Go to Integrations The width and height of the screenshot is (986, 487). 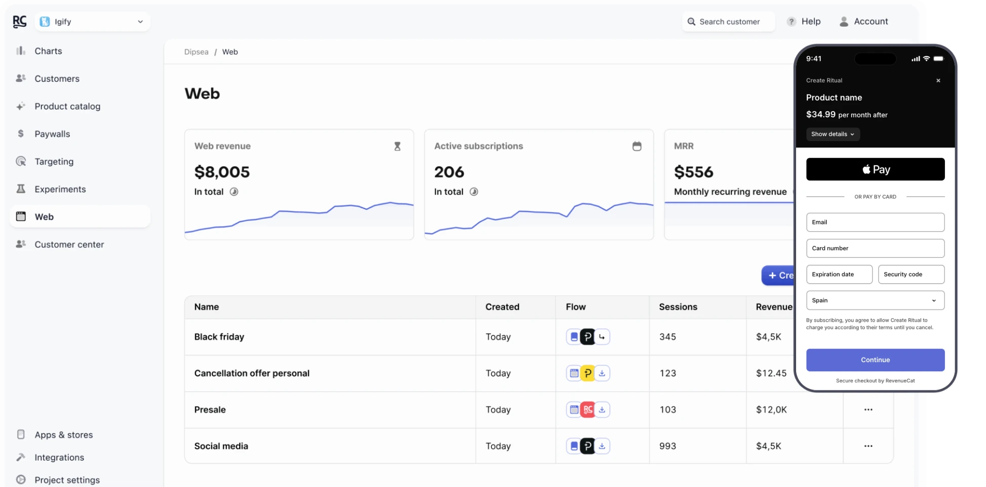pos(59,458)
